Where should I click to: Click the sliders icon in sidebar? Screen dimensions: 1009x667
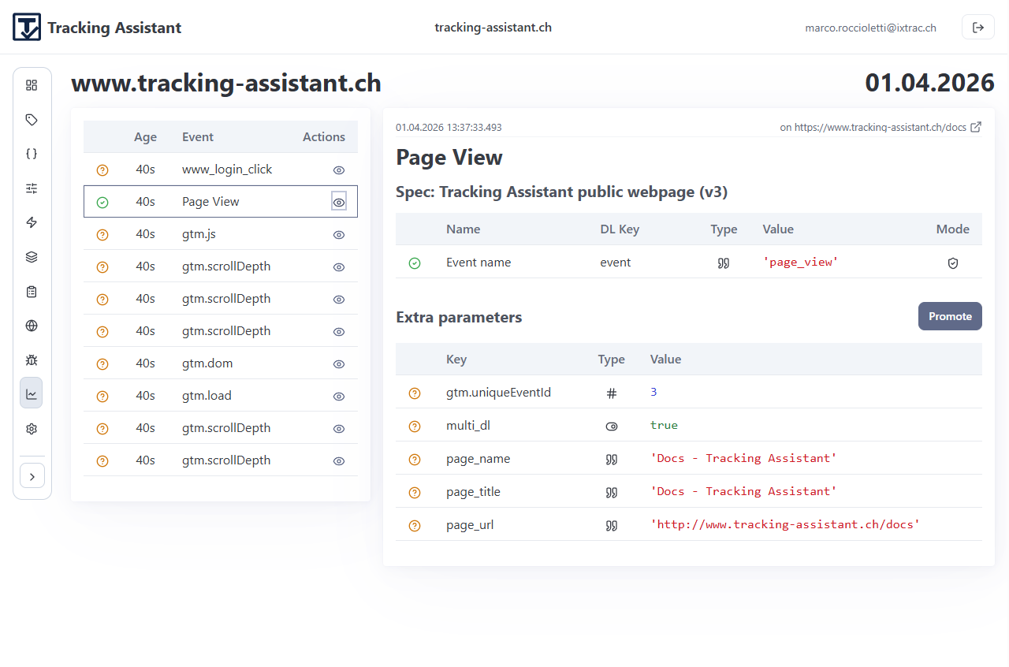pyautogui.click(x=32, y=188)
